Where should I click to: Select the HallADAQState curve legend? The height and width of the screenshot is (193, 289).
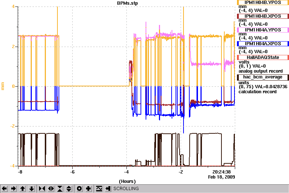pyautogui.click(x=263, y=57)
